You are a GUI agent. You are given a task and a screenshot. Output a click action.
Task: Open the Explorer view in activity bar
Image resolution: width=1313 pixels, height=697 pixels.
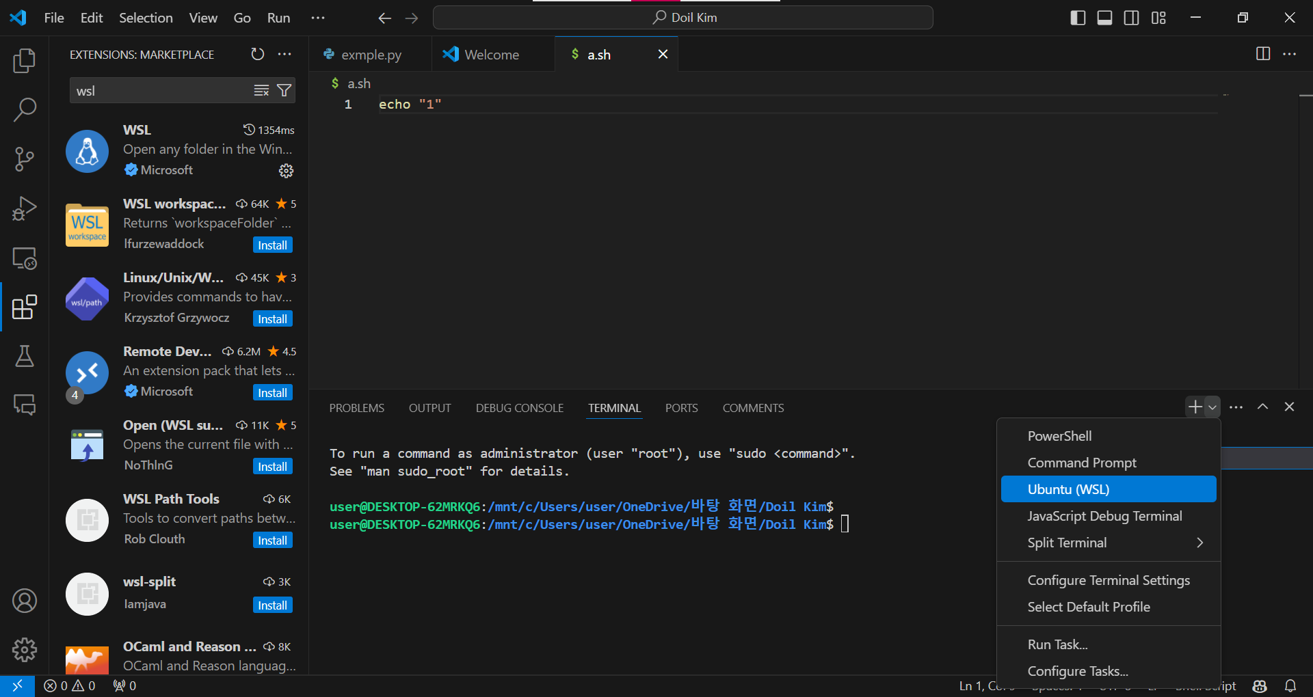[x=25, y=61]
